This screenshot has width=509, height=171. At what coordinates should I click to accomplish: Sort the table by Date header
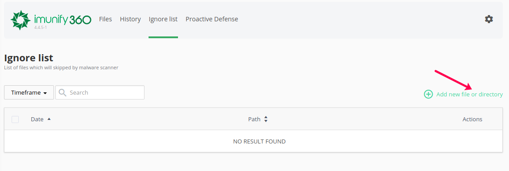[x=37, y=119]
